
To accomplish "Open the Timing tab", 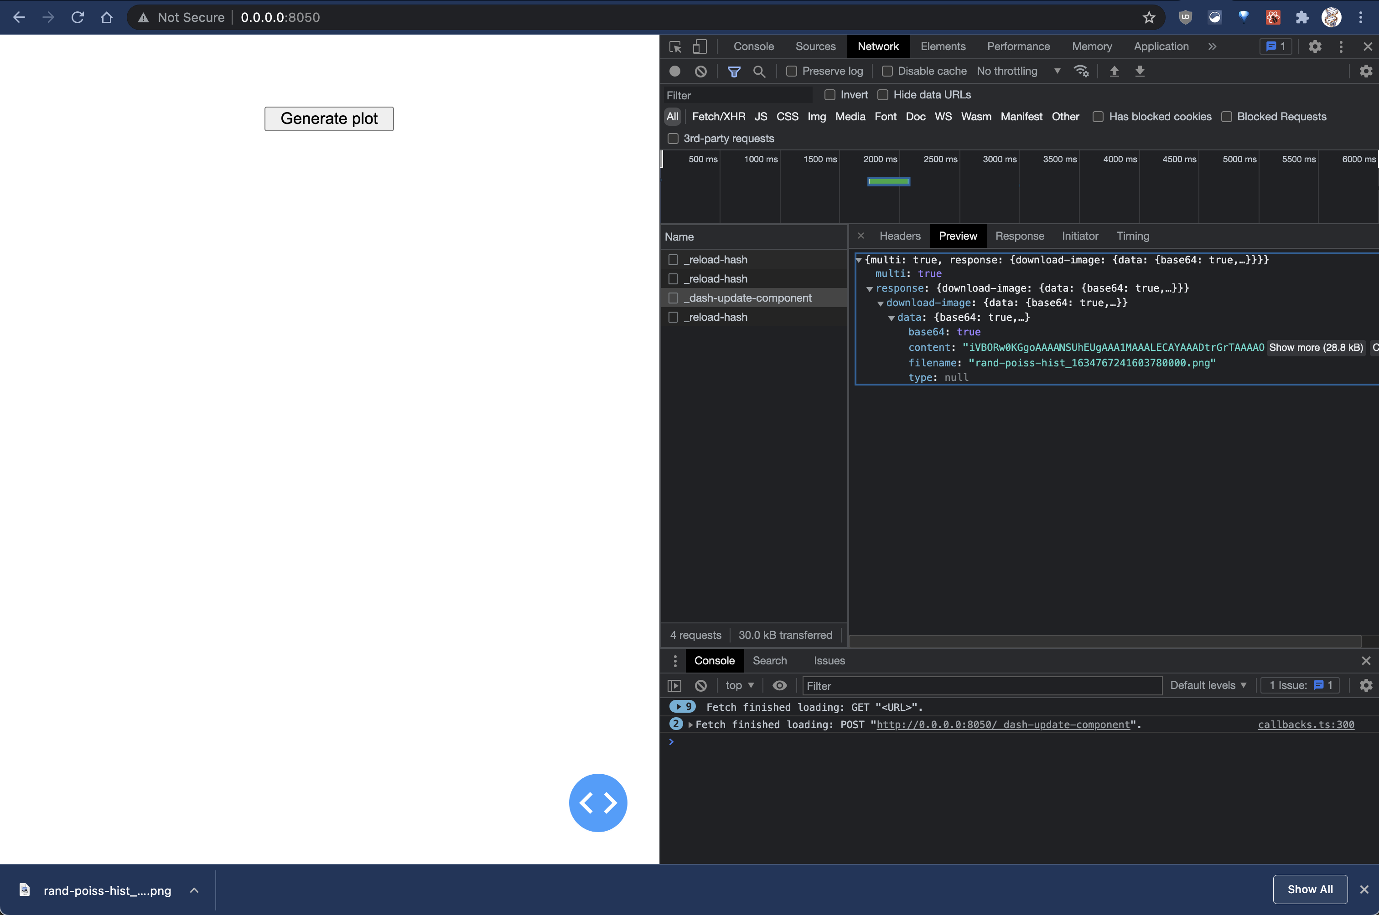I will coord(1133,236).
